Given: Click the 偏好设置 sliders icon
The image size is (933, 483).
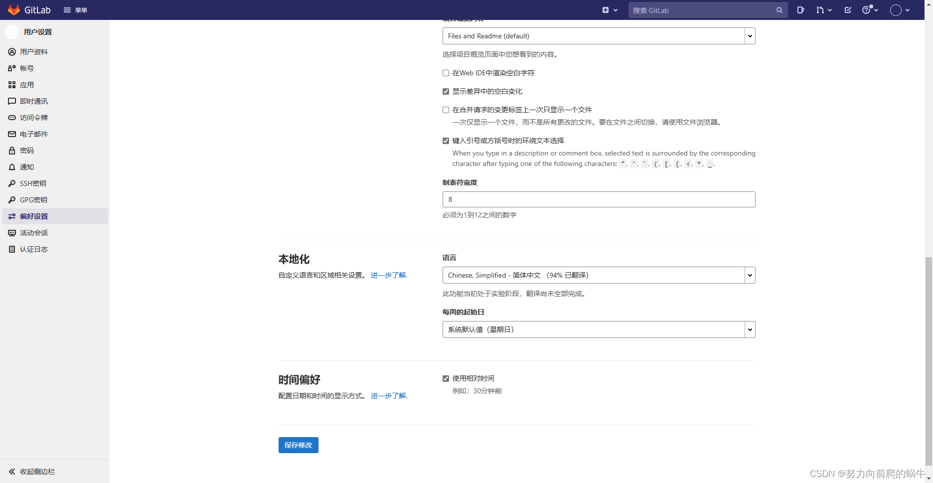Looking at the screenshot, I should pyautogui.click(x=12, y=216).
